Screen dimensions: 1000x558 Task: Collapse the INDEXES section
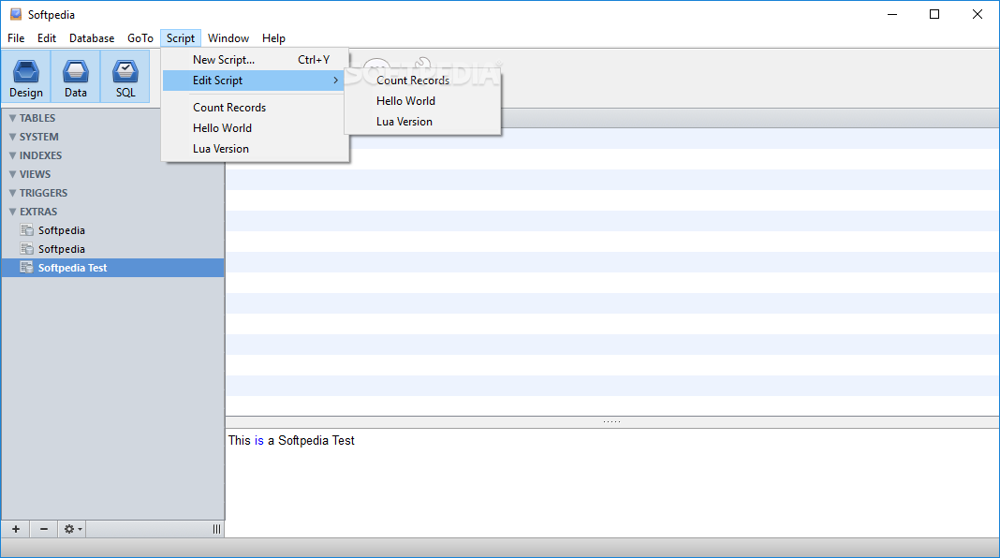click(12, 155)
